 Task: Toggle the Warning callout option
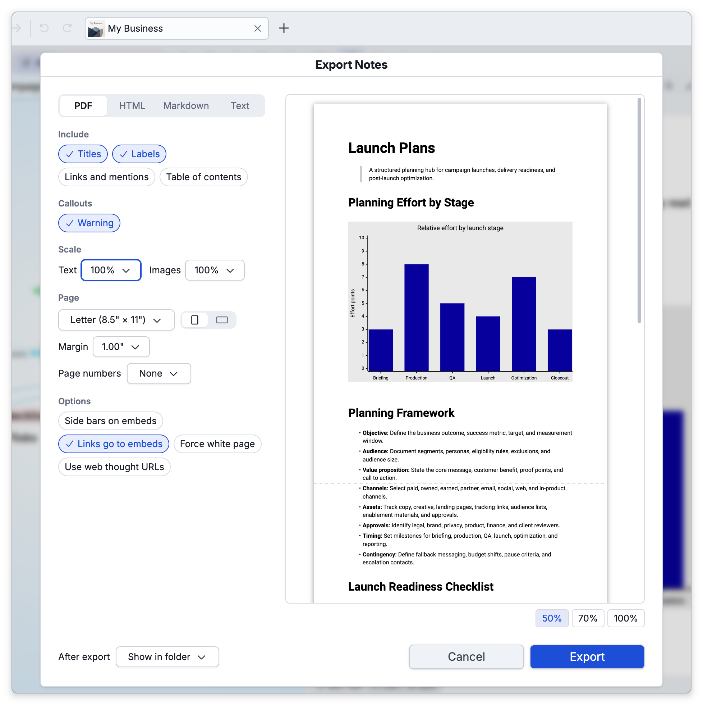click(89, 223)
